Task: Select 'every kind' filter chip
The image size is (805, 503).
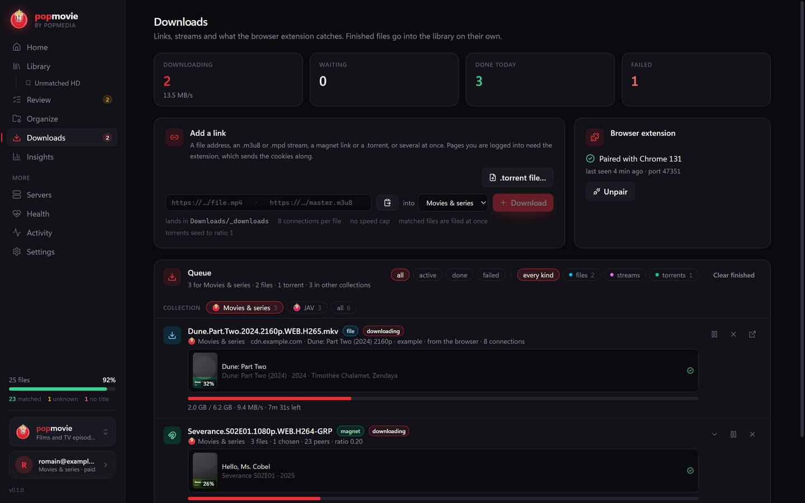Action: pyautogui.click(x=538, y=275)
